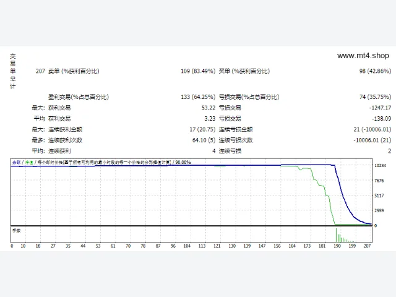Click the 190 trade-number axis label
Image resolution: width=396 pixels, height=297 pixels.
(x=337, y=246)
